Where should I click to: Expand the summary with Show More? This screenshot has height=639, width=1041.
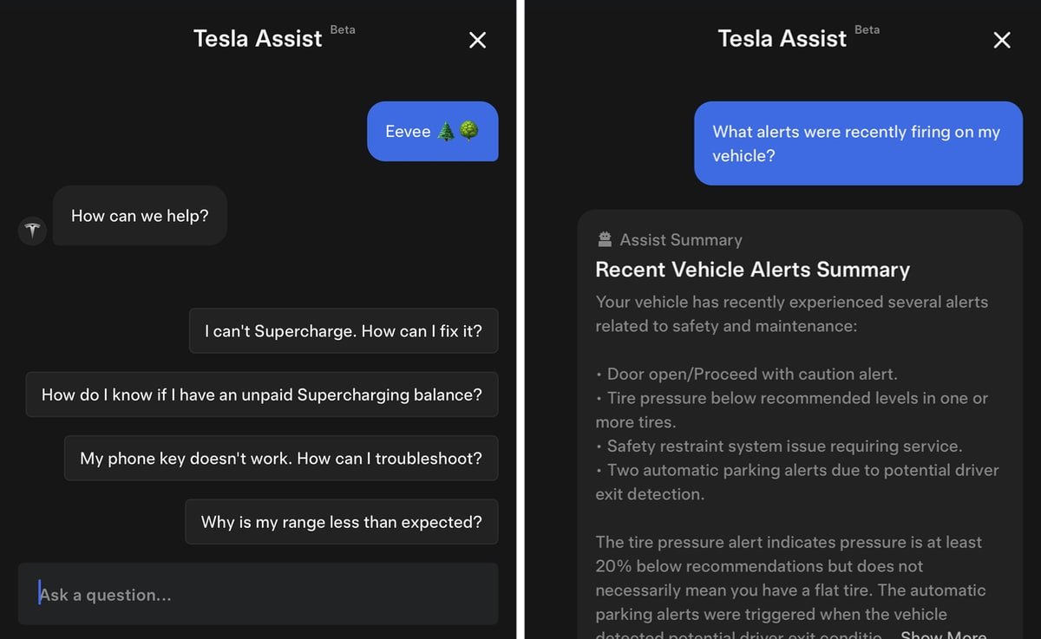[943, 636]
